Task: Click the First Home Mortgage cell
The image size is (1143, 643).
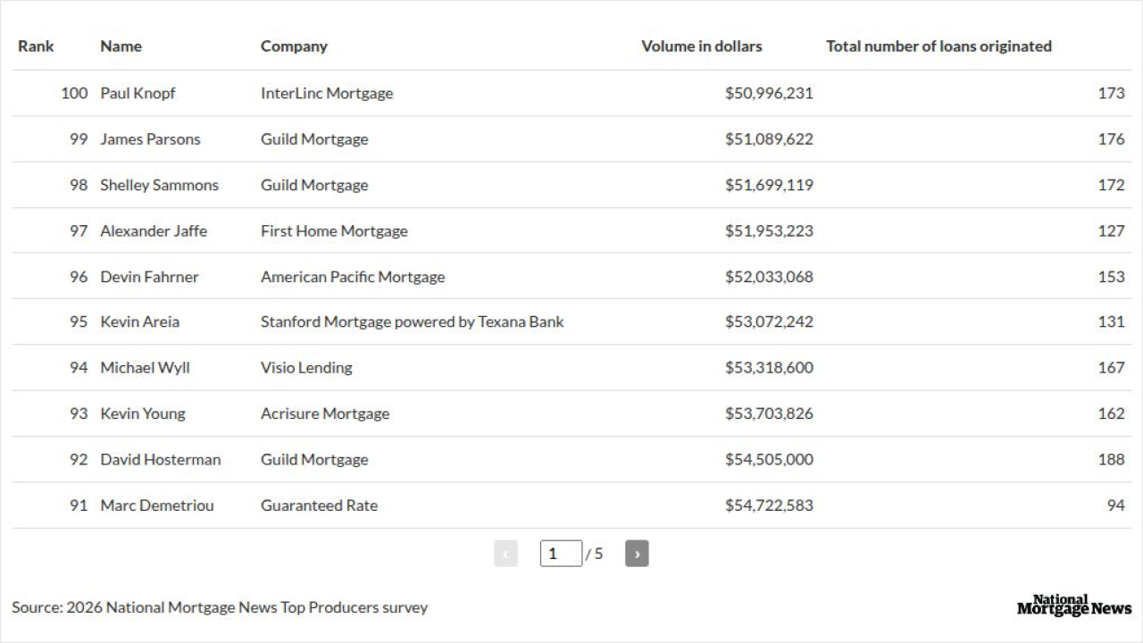Action: pyautogui.click(x=334, y=230)
